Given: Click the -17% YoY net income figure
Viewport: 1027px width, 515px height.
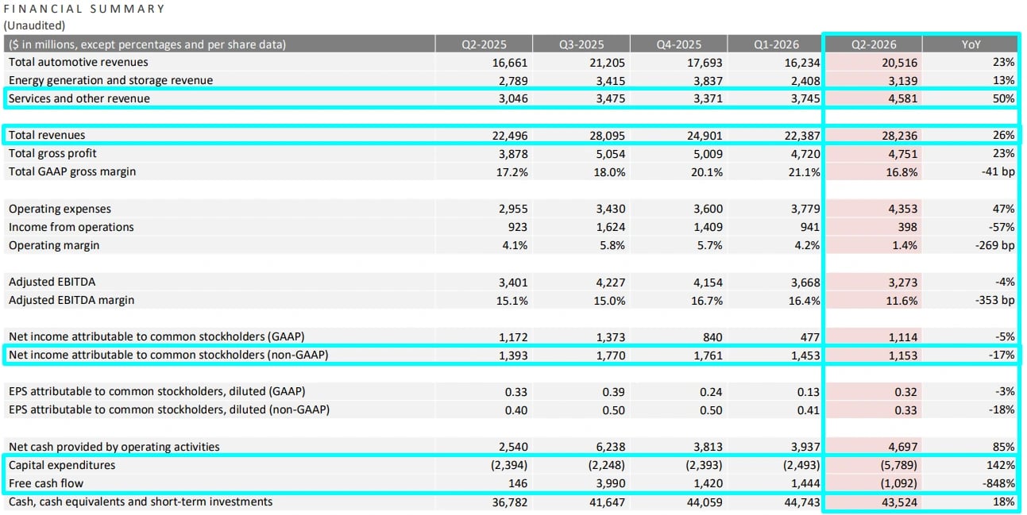Looking at the screenshot, I should (x=1002, y=355).
